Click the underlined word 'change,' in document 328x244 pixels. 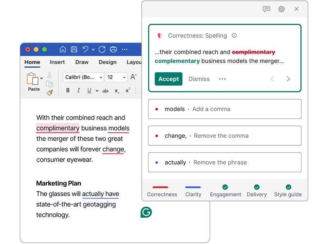pyautogui.click(x=114, y=149)
